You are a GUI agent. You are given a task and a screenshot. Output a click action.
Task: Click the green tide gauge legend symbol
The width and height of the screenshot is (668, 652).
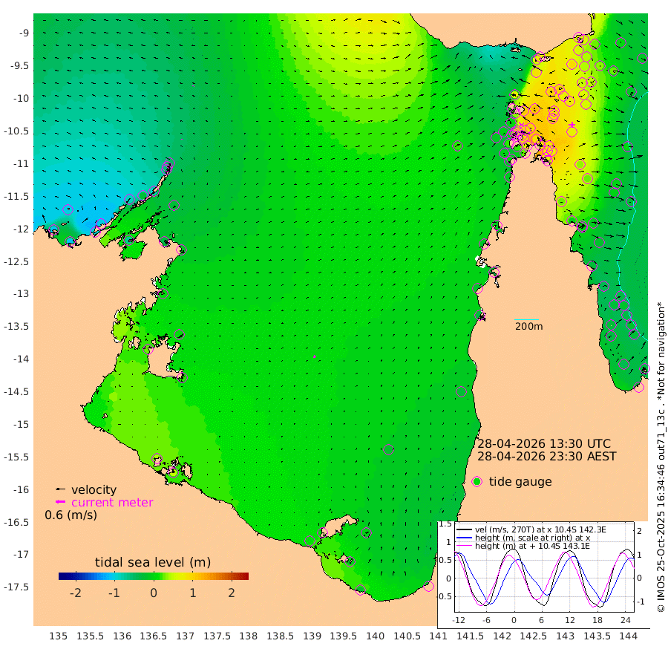[x=477, y=482]
